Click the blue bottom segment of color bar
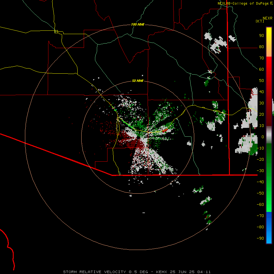 coord(269,228)
